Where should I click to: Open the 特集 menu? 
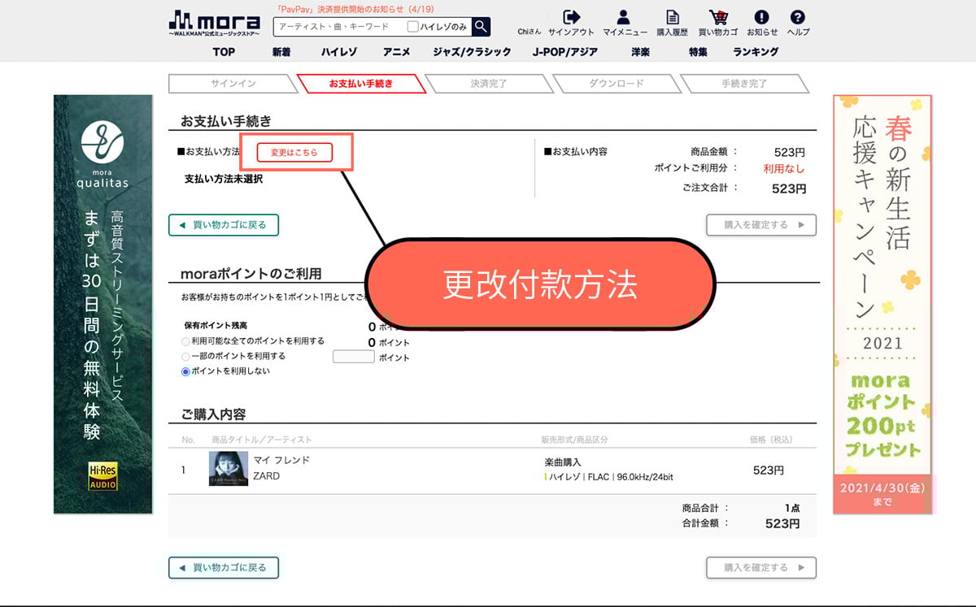[x=698, y=52]
